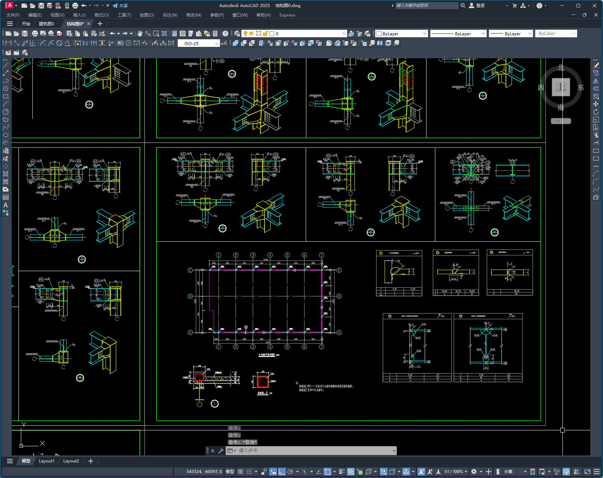
Task: Click the layer 0 color swatch
Action: [272, 34]
